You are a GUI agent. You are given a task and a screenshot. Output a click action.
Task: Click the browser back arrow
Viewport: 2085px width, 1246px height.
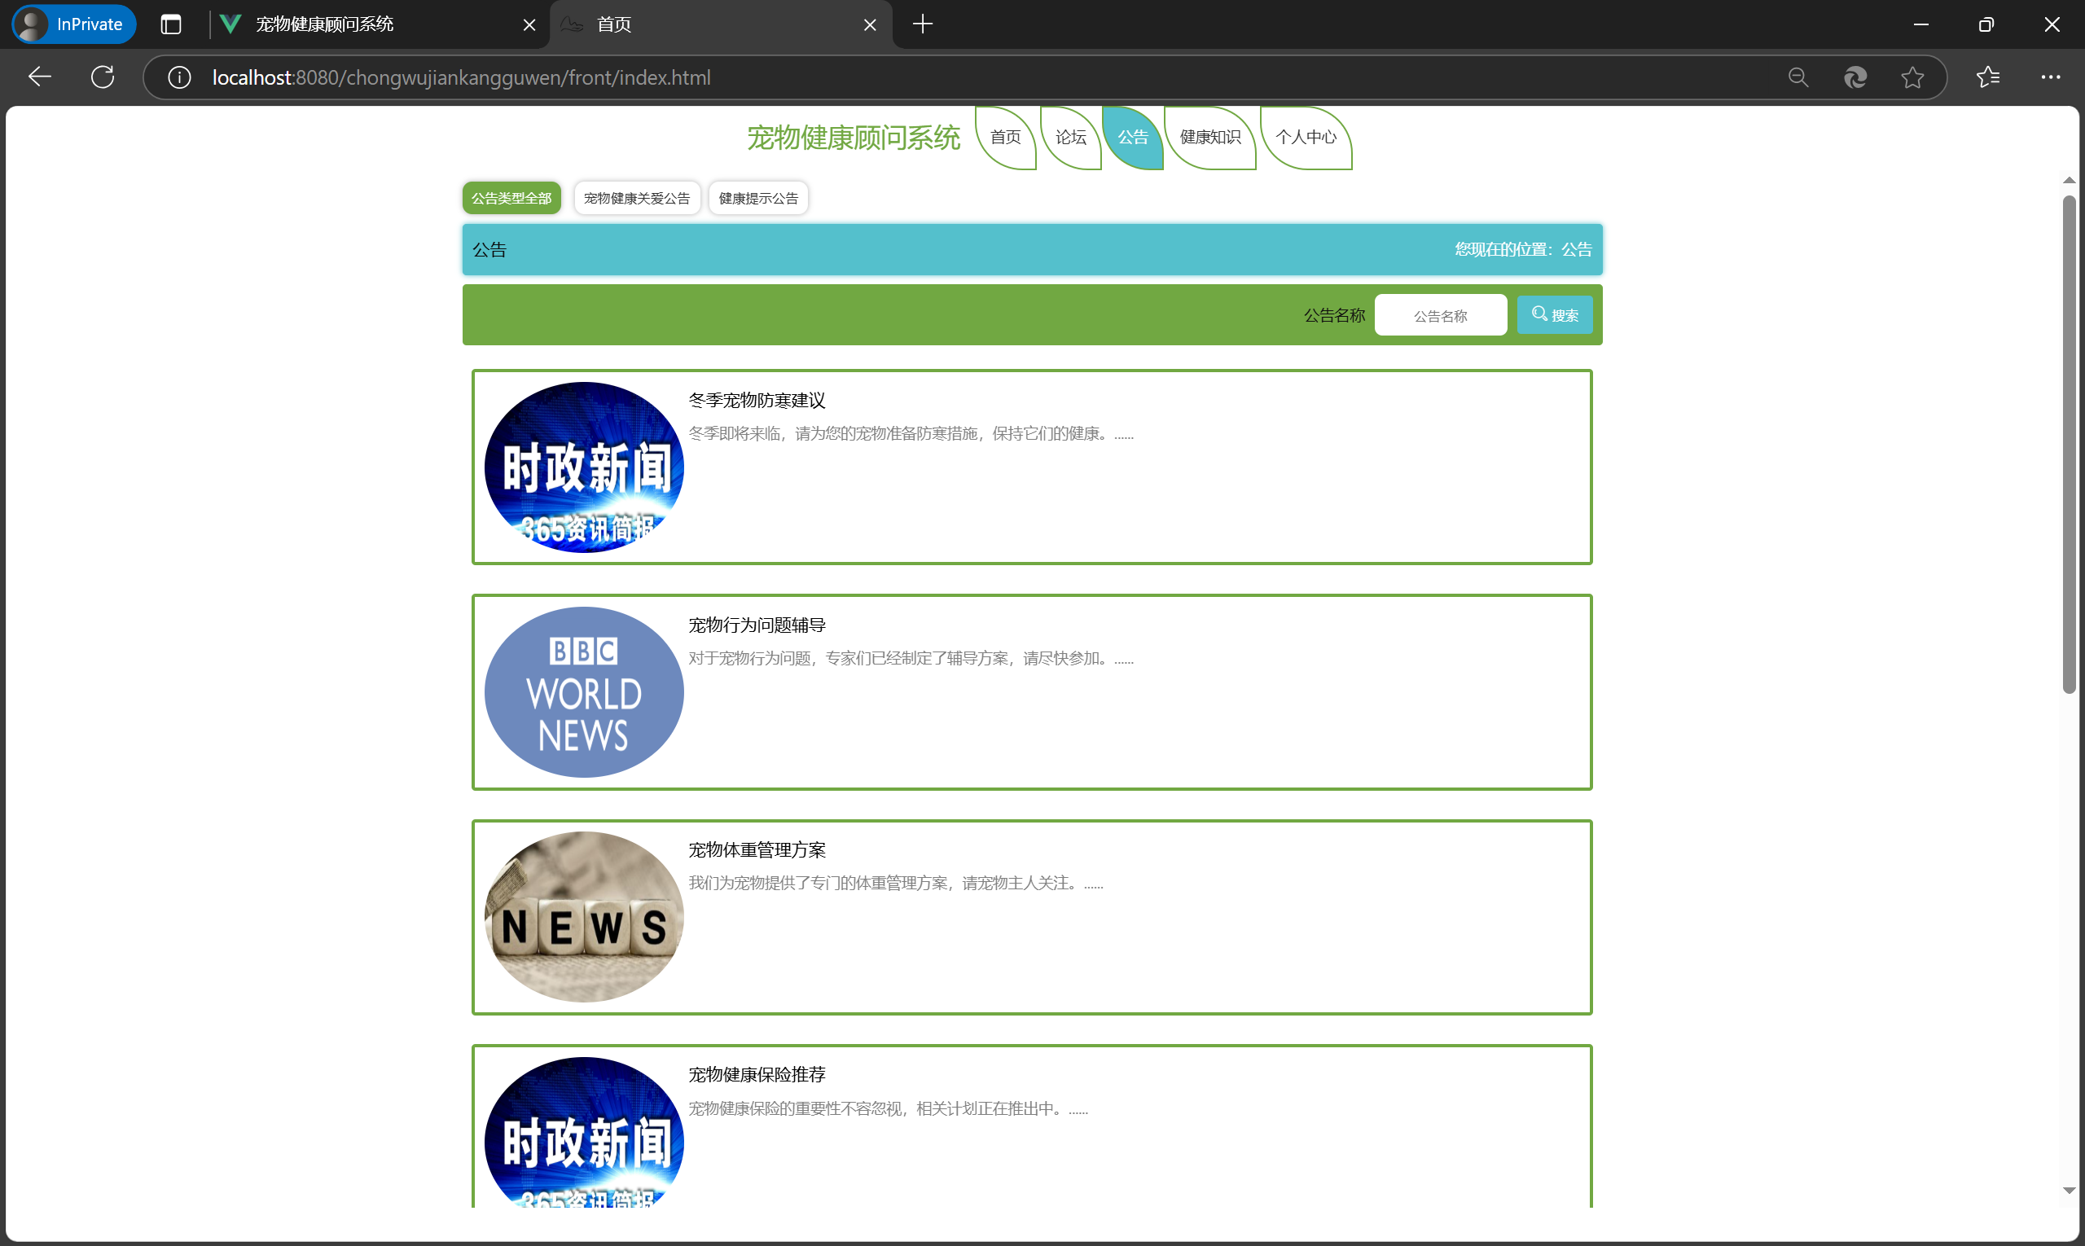pyautogui.click(x=39, y=77)
